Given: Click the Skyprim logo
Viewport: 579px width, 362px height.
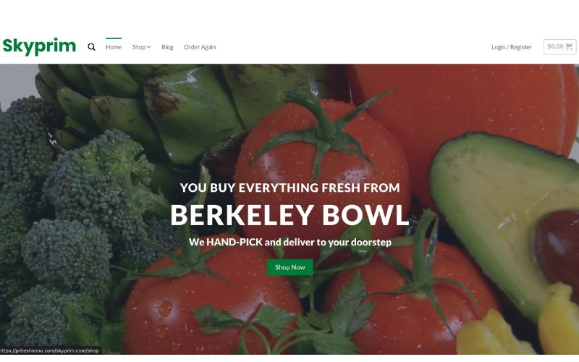Looking at the screenshot, I should point(39,46).
